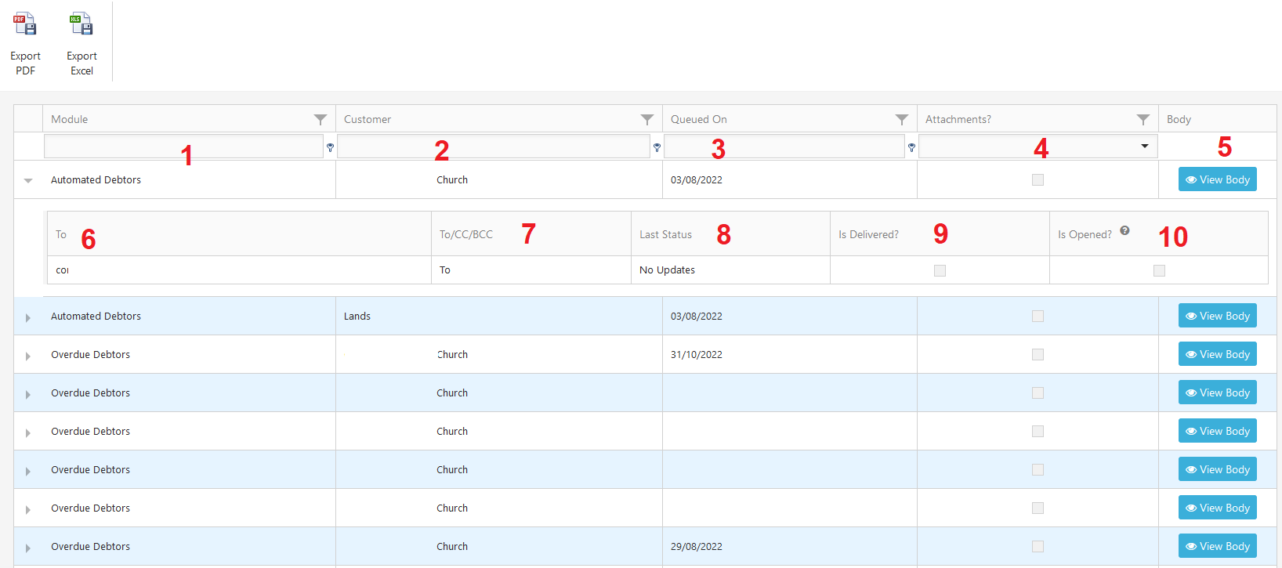Click the Attachments? column header

click(x=958, y=119)
